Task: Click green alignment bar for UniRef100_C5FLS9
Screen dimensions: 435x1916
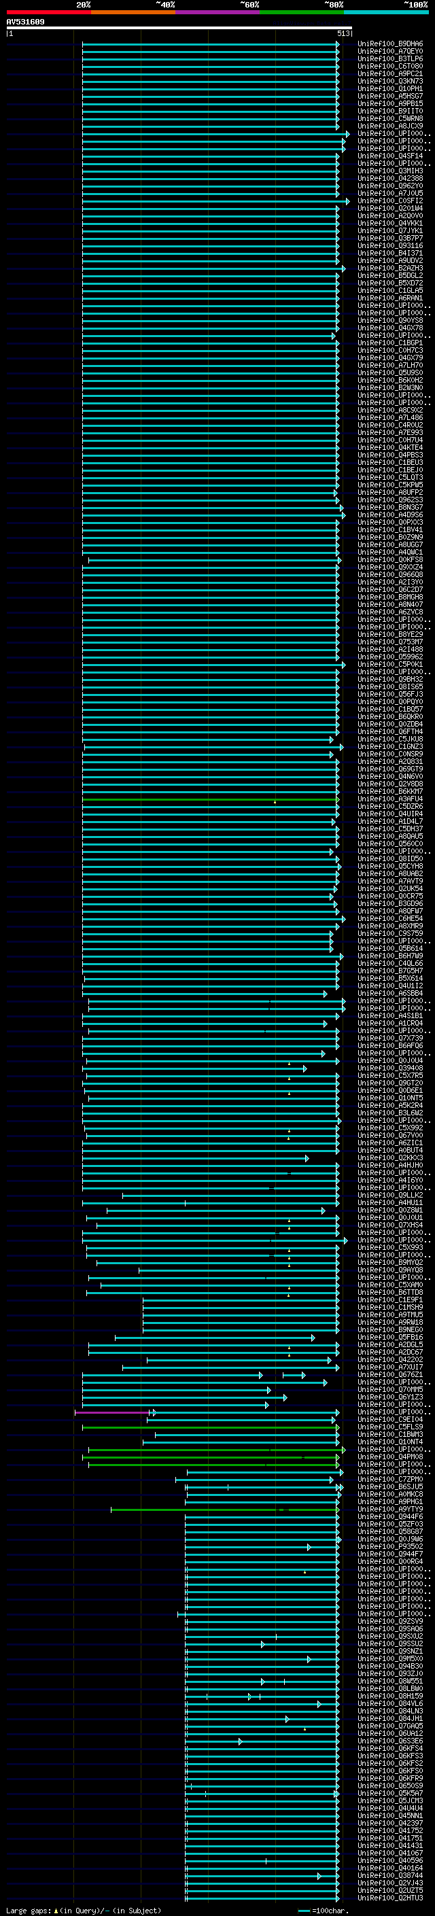Action: point(210,1427)
